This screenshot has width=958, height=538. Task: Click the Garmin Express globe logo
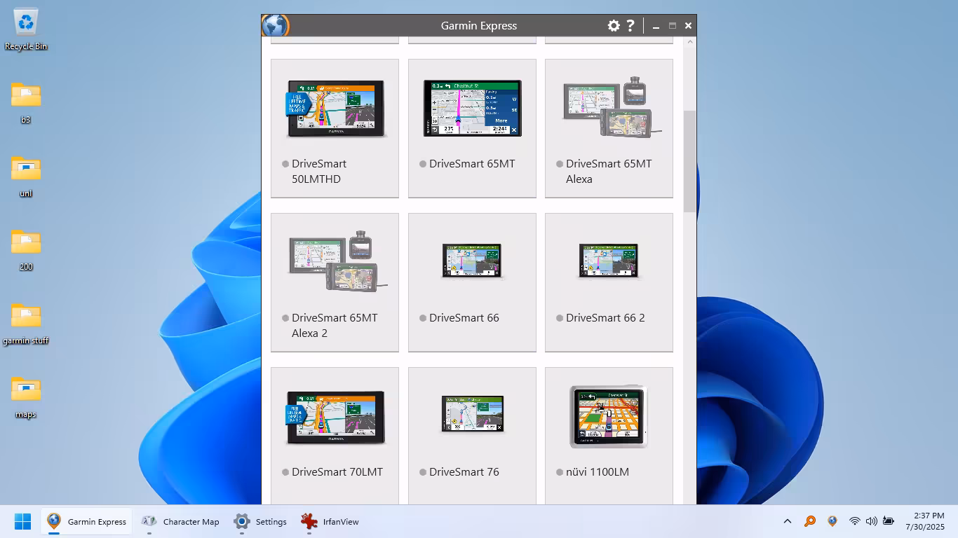pos(276,25)
